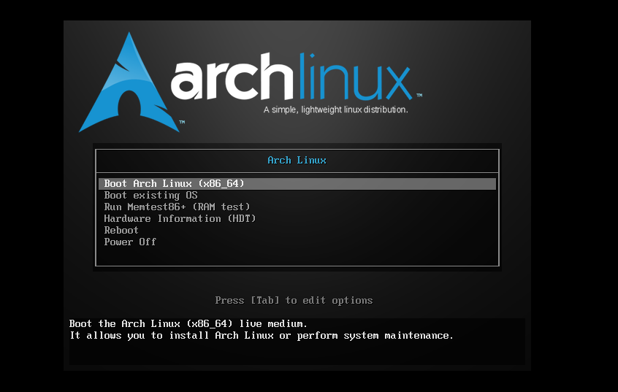Click the blue Arch logo icon
This screenshot has height=392, width=618.
(129, 82)
